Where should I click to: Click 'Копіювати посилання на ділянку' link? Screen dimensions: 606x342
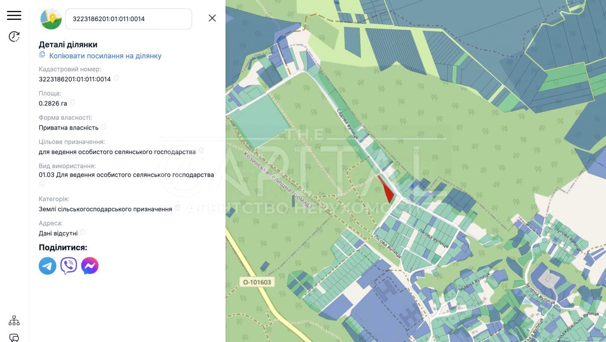coord(105,56)
